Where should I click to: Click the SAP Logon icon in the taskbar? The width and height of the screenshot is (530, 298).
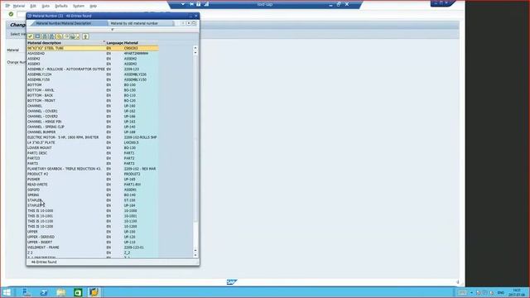(94, 292)
